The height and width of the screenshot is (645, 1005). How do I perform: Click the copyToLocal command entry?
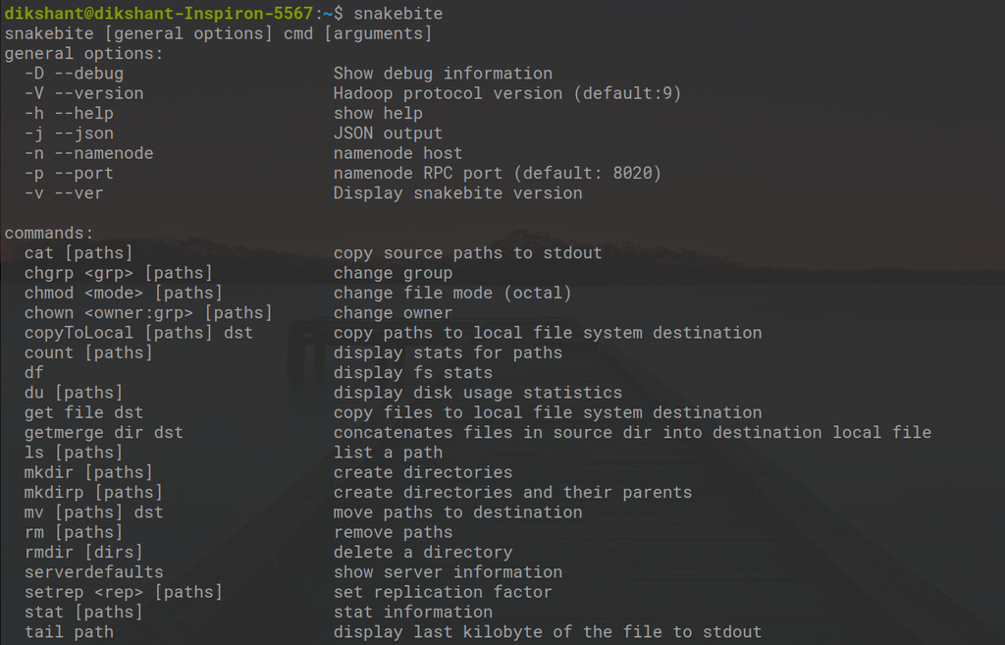coord(138,333)
